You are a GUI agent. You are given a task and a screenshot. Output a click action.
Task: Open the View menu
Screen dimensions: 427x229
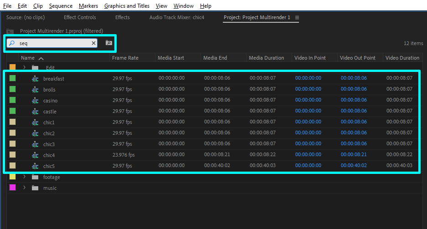point(161,6)
